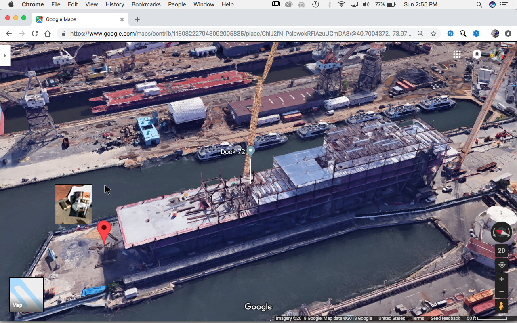Switch the map to 2D view
The width and height of the screenshot is (517, 323).
(x=502, y=250)
